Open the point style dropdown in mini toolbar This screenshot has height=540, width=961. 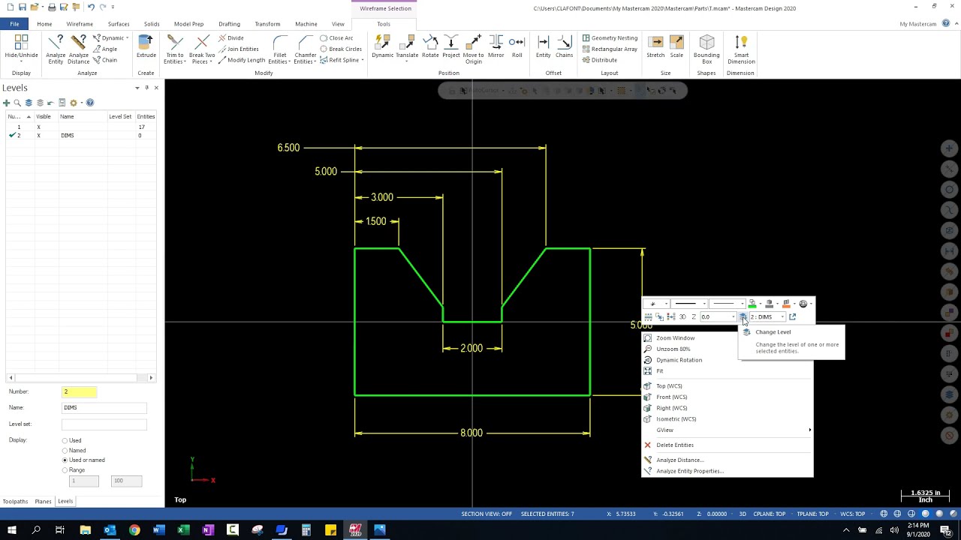tap(667, 304)
